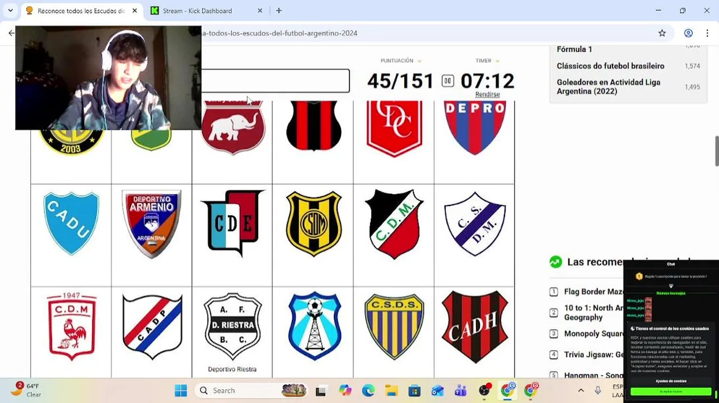Open the Chrome profile icon
Viewport: 719px width, 403px height.
pos(688,33)
